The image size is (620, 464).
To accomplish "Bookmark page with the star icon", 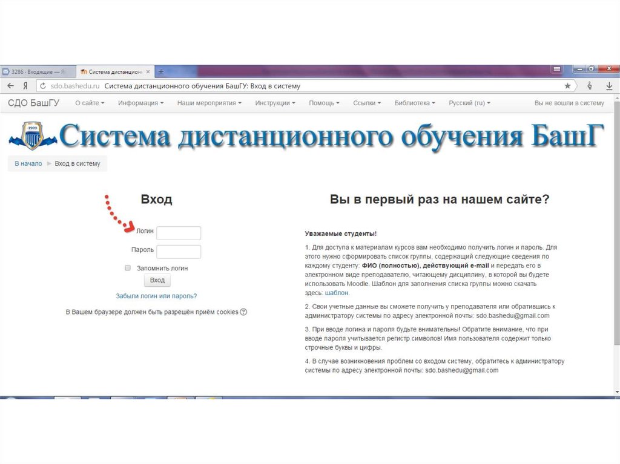I will pos(567,86).
